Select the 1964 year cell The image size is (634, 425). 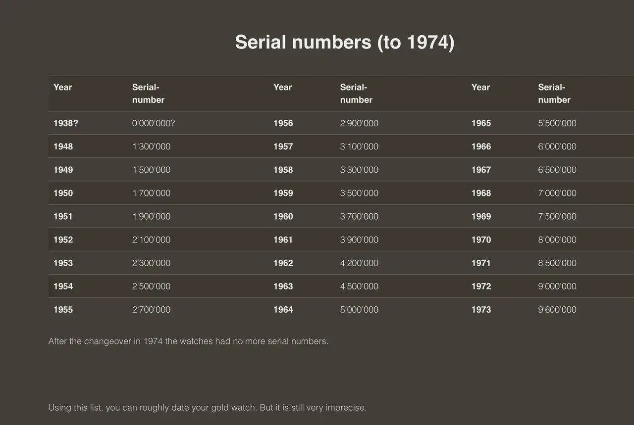(x=283, y=310)
